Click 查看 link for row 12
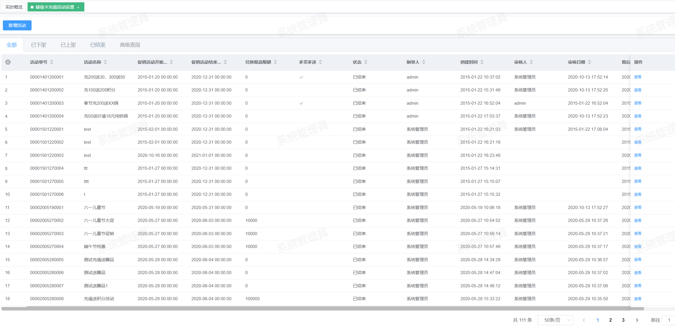675x326 pixels. tap(637, 220)
